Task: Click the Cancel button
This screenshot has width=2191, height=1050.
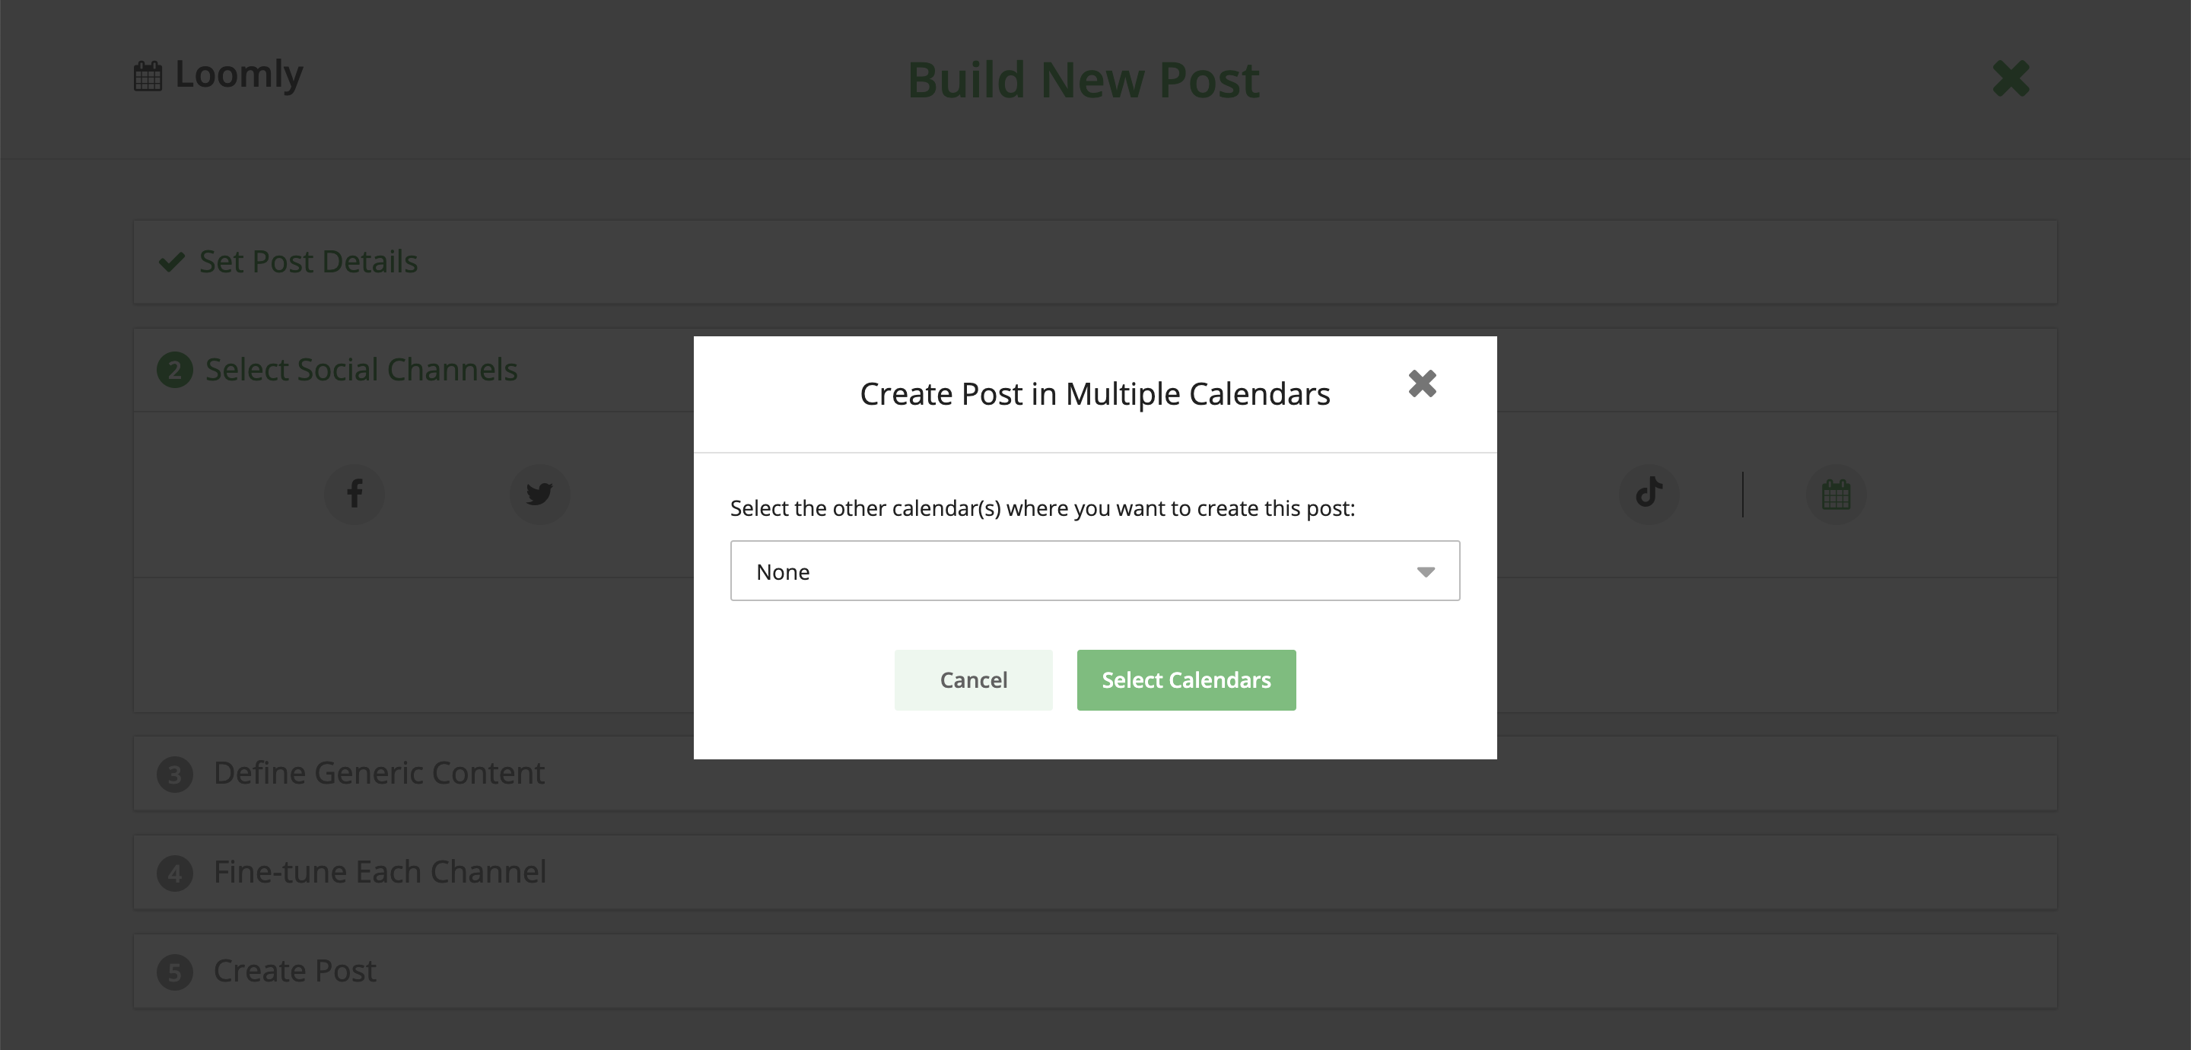Action: (972, 679)
